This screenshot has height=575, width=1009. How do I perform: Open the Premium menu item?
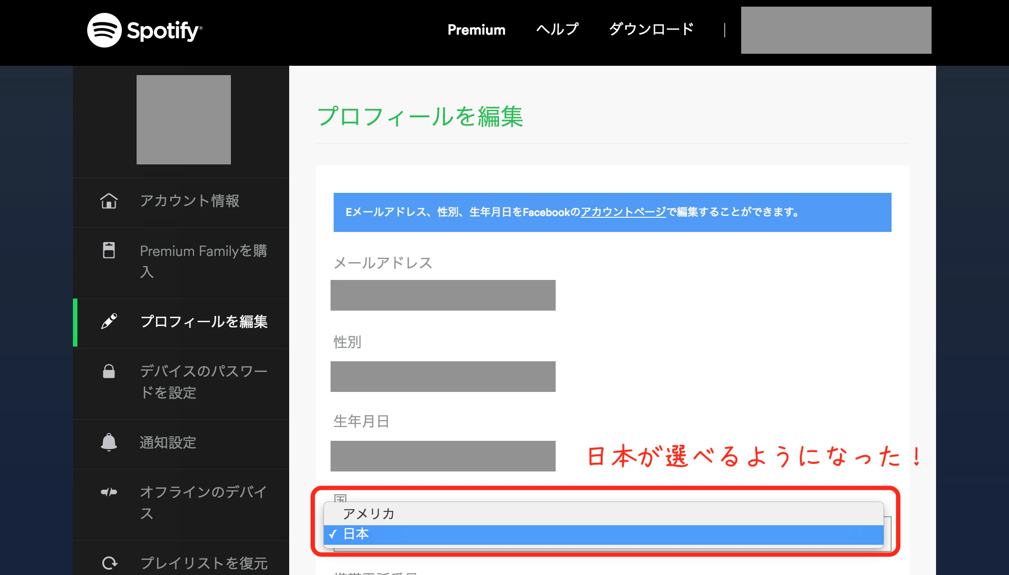coord(476,30)
